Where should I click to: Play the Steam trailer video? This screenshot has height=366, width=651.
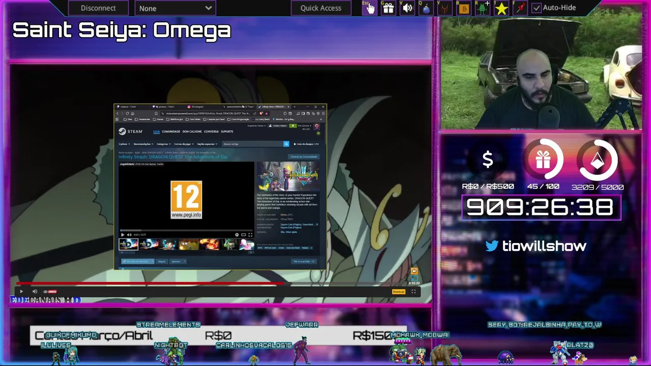click(x=123, y=235)
